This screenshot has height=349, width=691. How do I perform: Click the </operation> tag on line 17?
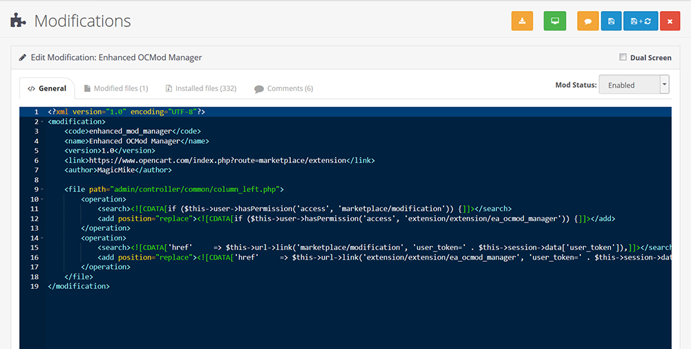pos(106,267)
